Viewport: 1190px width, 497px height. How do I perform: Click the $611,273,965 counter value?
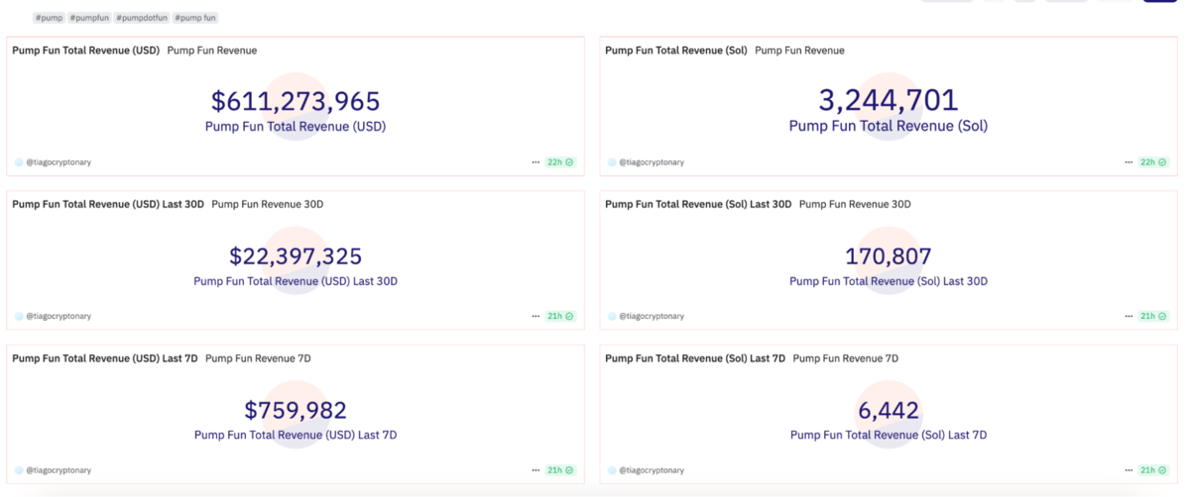(296, 101)
